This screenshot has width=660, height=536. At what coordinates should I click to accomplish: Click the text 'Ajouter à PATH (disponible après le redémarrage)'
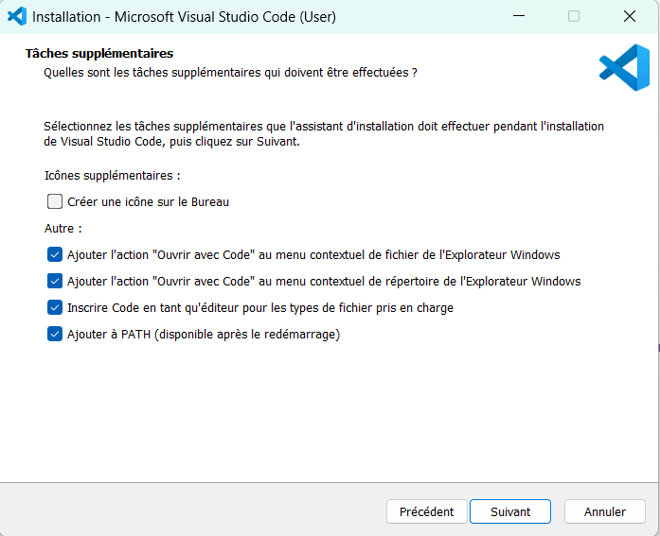(x=204, y=335)
